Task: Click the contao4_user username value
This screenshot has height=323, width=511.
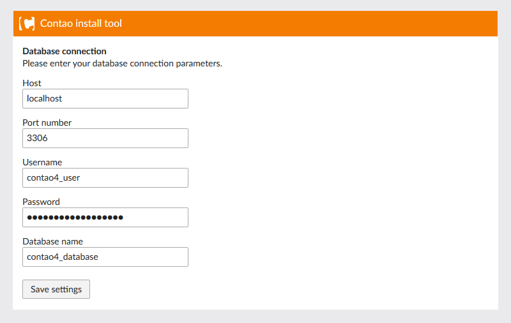Action: (54, 177)
